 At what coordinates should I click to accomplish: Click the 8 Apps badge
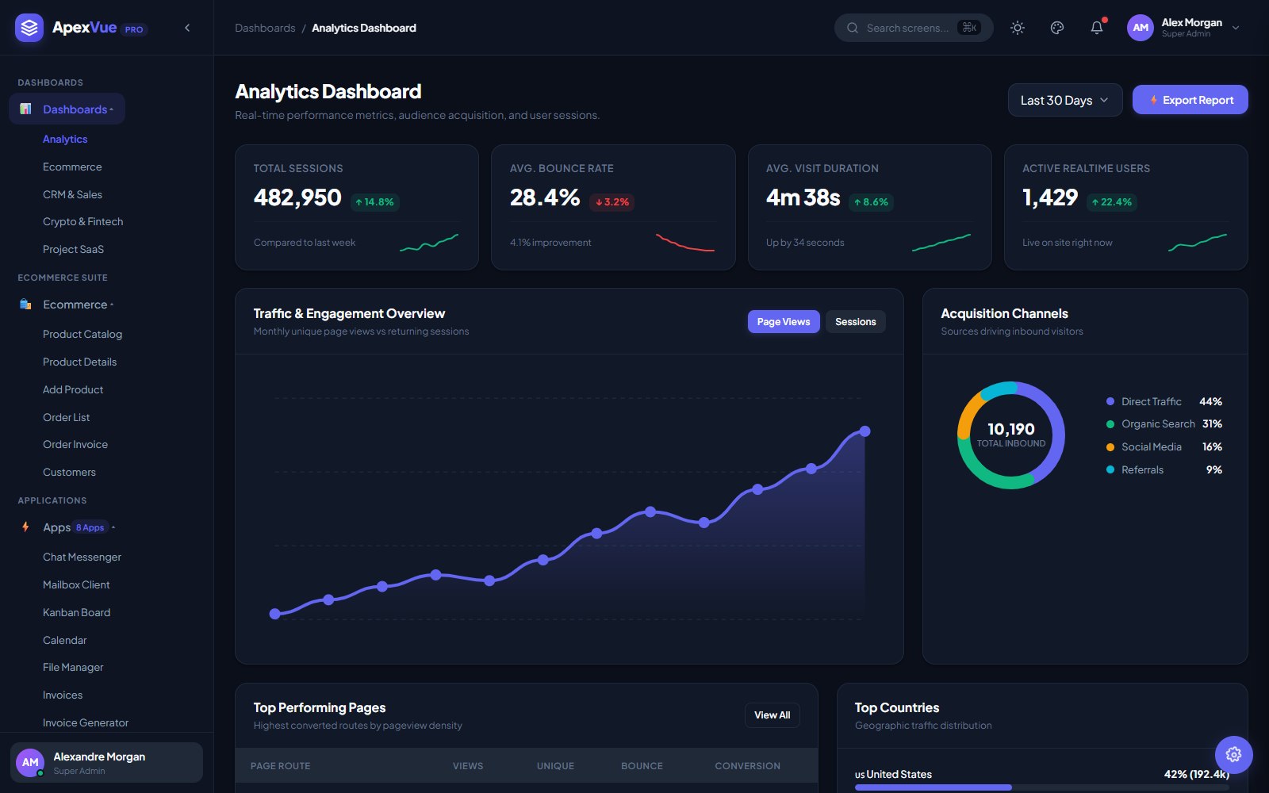pos(90,527)
